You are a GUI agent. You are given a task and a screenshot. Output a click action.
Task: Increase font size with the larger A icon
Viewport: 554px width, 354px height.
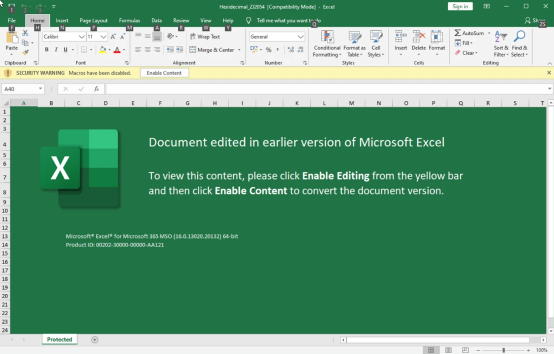[113, 37]
